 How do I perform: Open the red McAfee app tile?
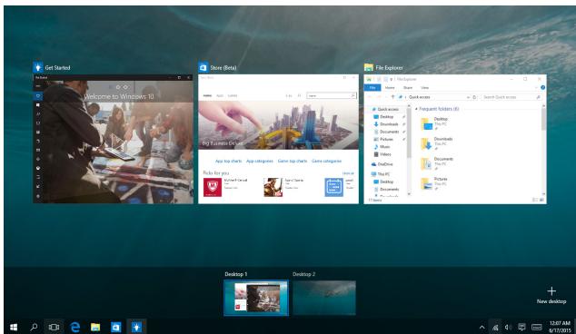point(213,188)
